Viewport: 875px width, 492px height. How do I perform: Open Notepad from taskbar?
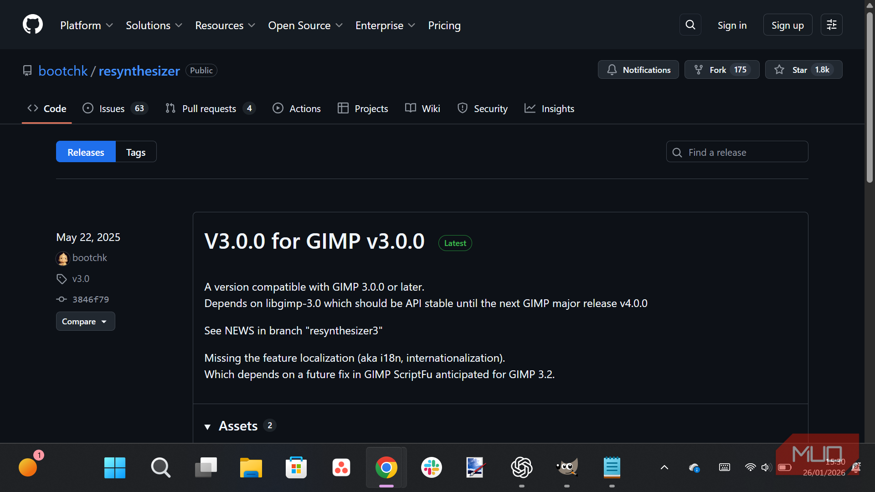click(x=612, y=468)
